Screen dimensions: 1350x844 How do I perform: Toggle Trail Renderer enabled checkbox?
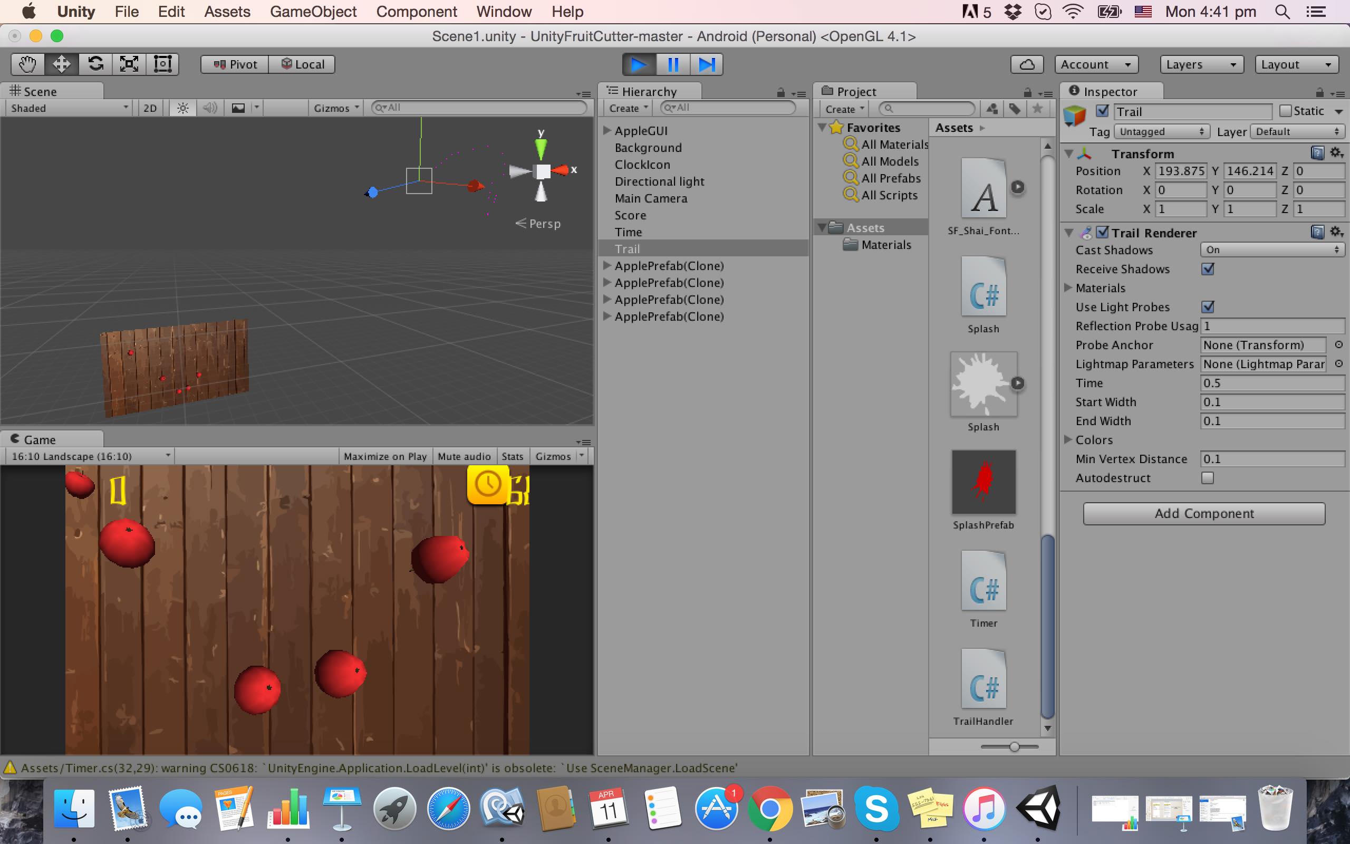point(1102,232)
